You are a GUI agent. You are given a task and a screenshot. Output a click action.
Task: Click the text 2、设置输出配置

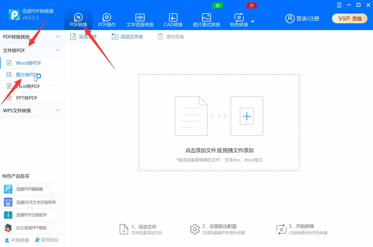[x=219, y=226]
